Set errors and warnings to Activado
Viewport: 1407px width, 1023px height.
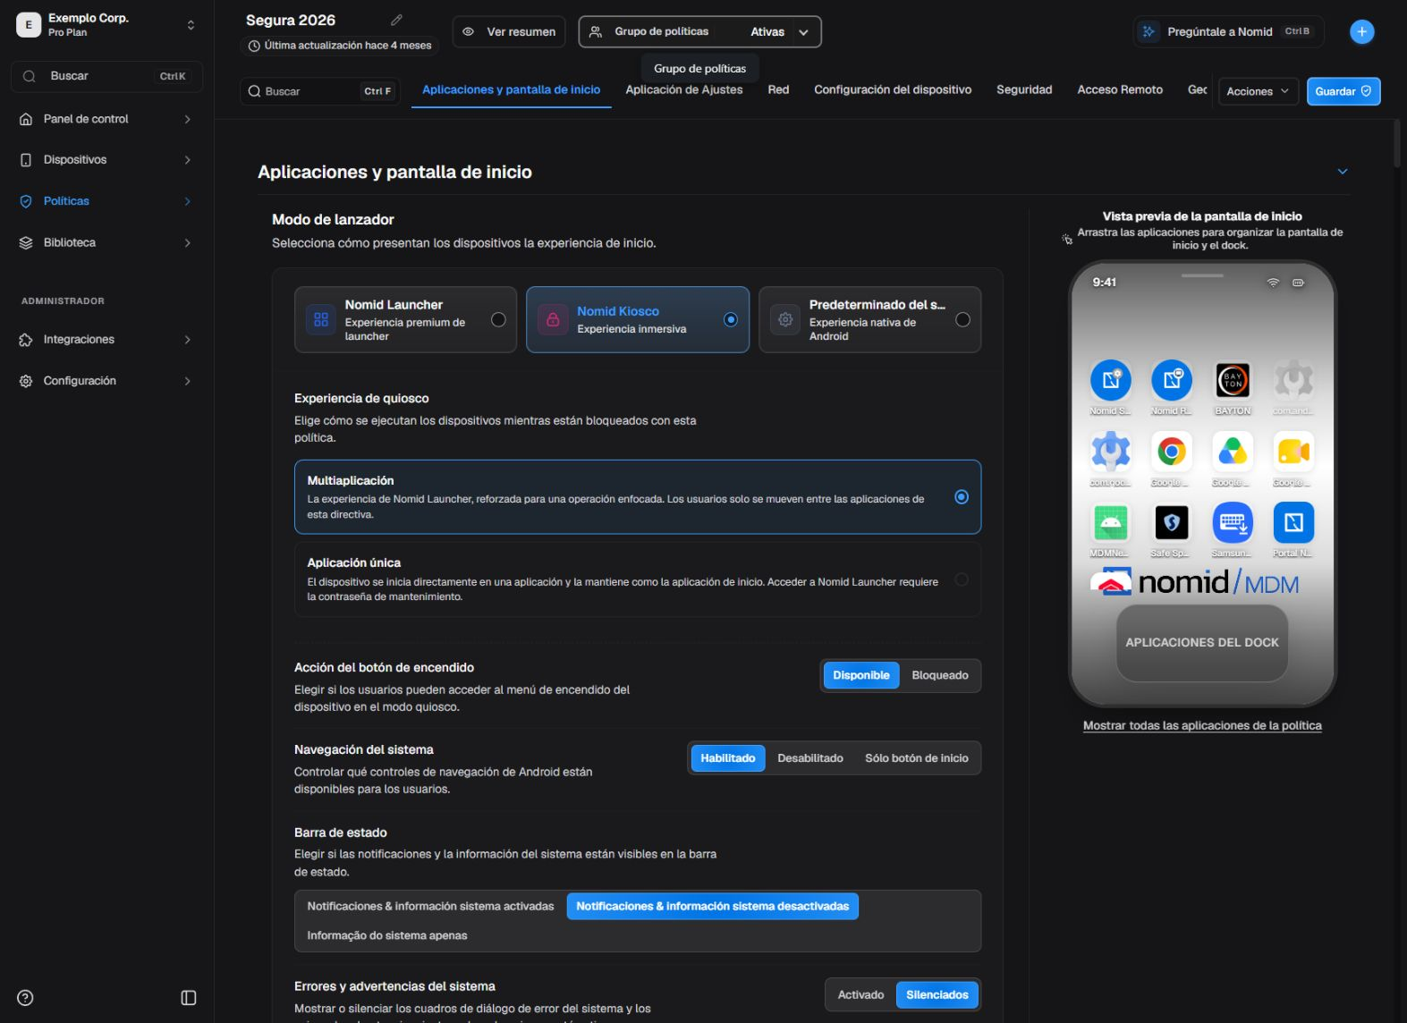click(x=860, y=994)
